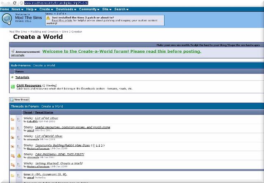The height and width of the screenshot is (183, 264).
Task: Click folder icon for Error in XML document thread
Action: coord(13,176)
